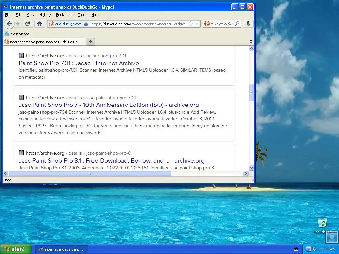The height and width of the screenshot is (254, 339).
Task: Click the horizontal scrollbar left arrow
Action: coord(5,173)
